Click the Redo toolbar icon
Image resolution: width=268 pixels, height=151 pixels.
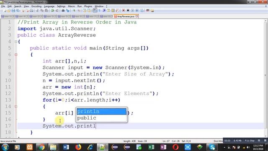[x=57, y=10]
